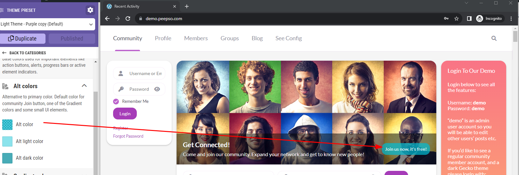Reload the demo.peepso.com page

tap(128, 19)
